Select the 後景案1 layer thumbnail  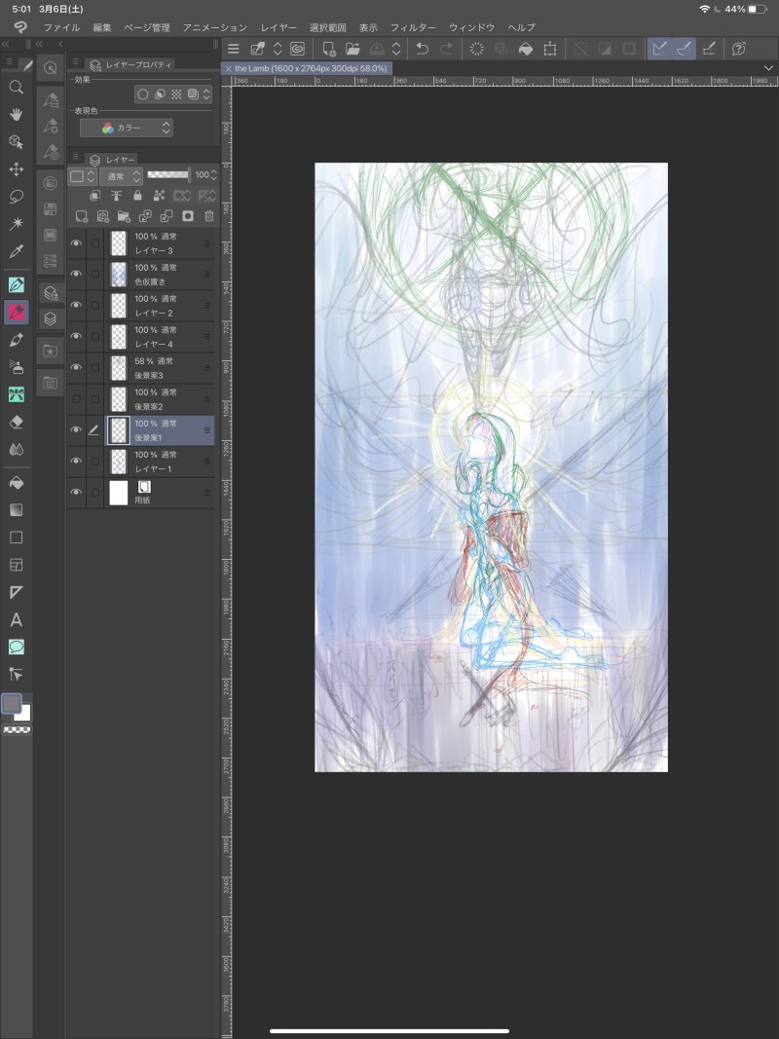[x=119, y=430]
